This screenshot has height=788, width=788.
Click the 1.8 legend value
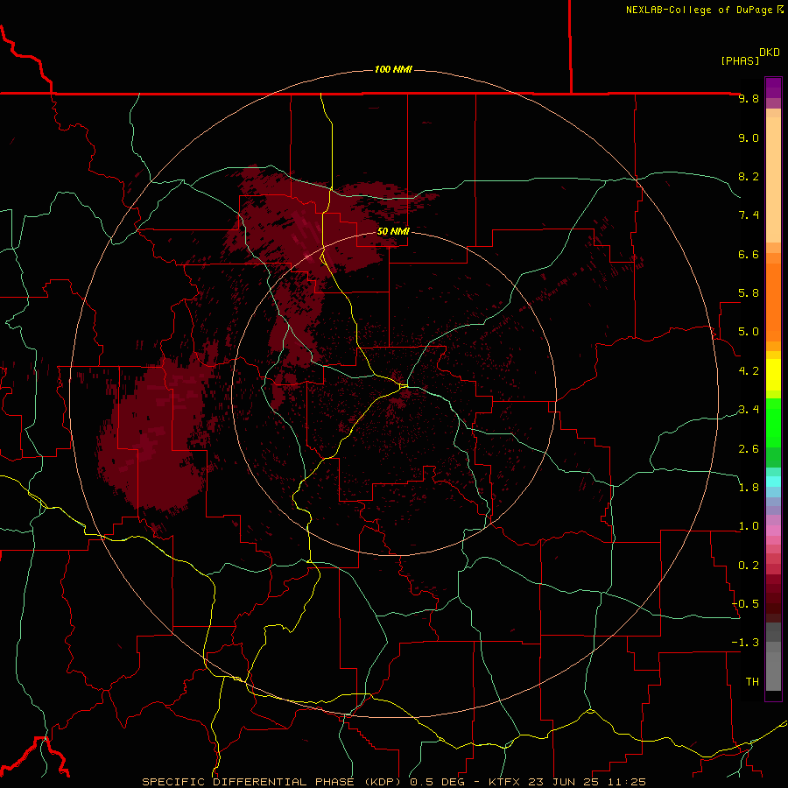pyautogui.click(x=749, y=488)
